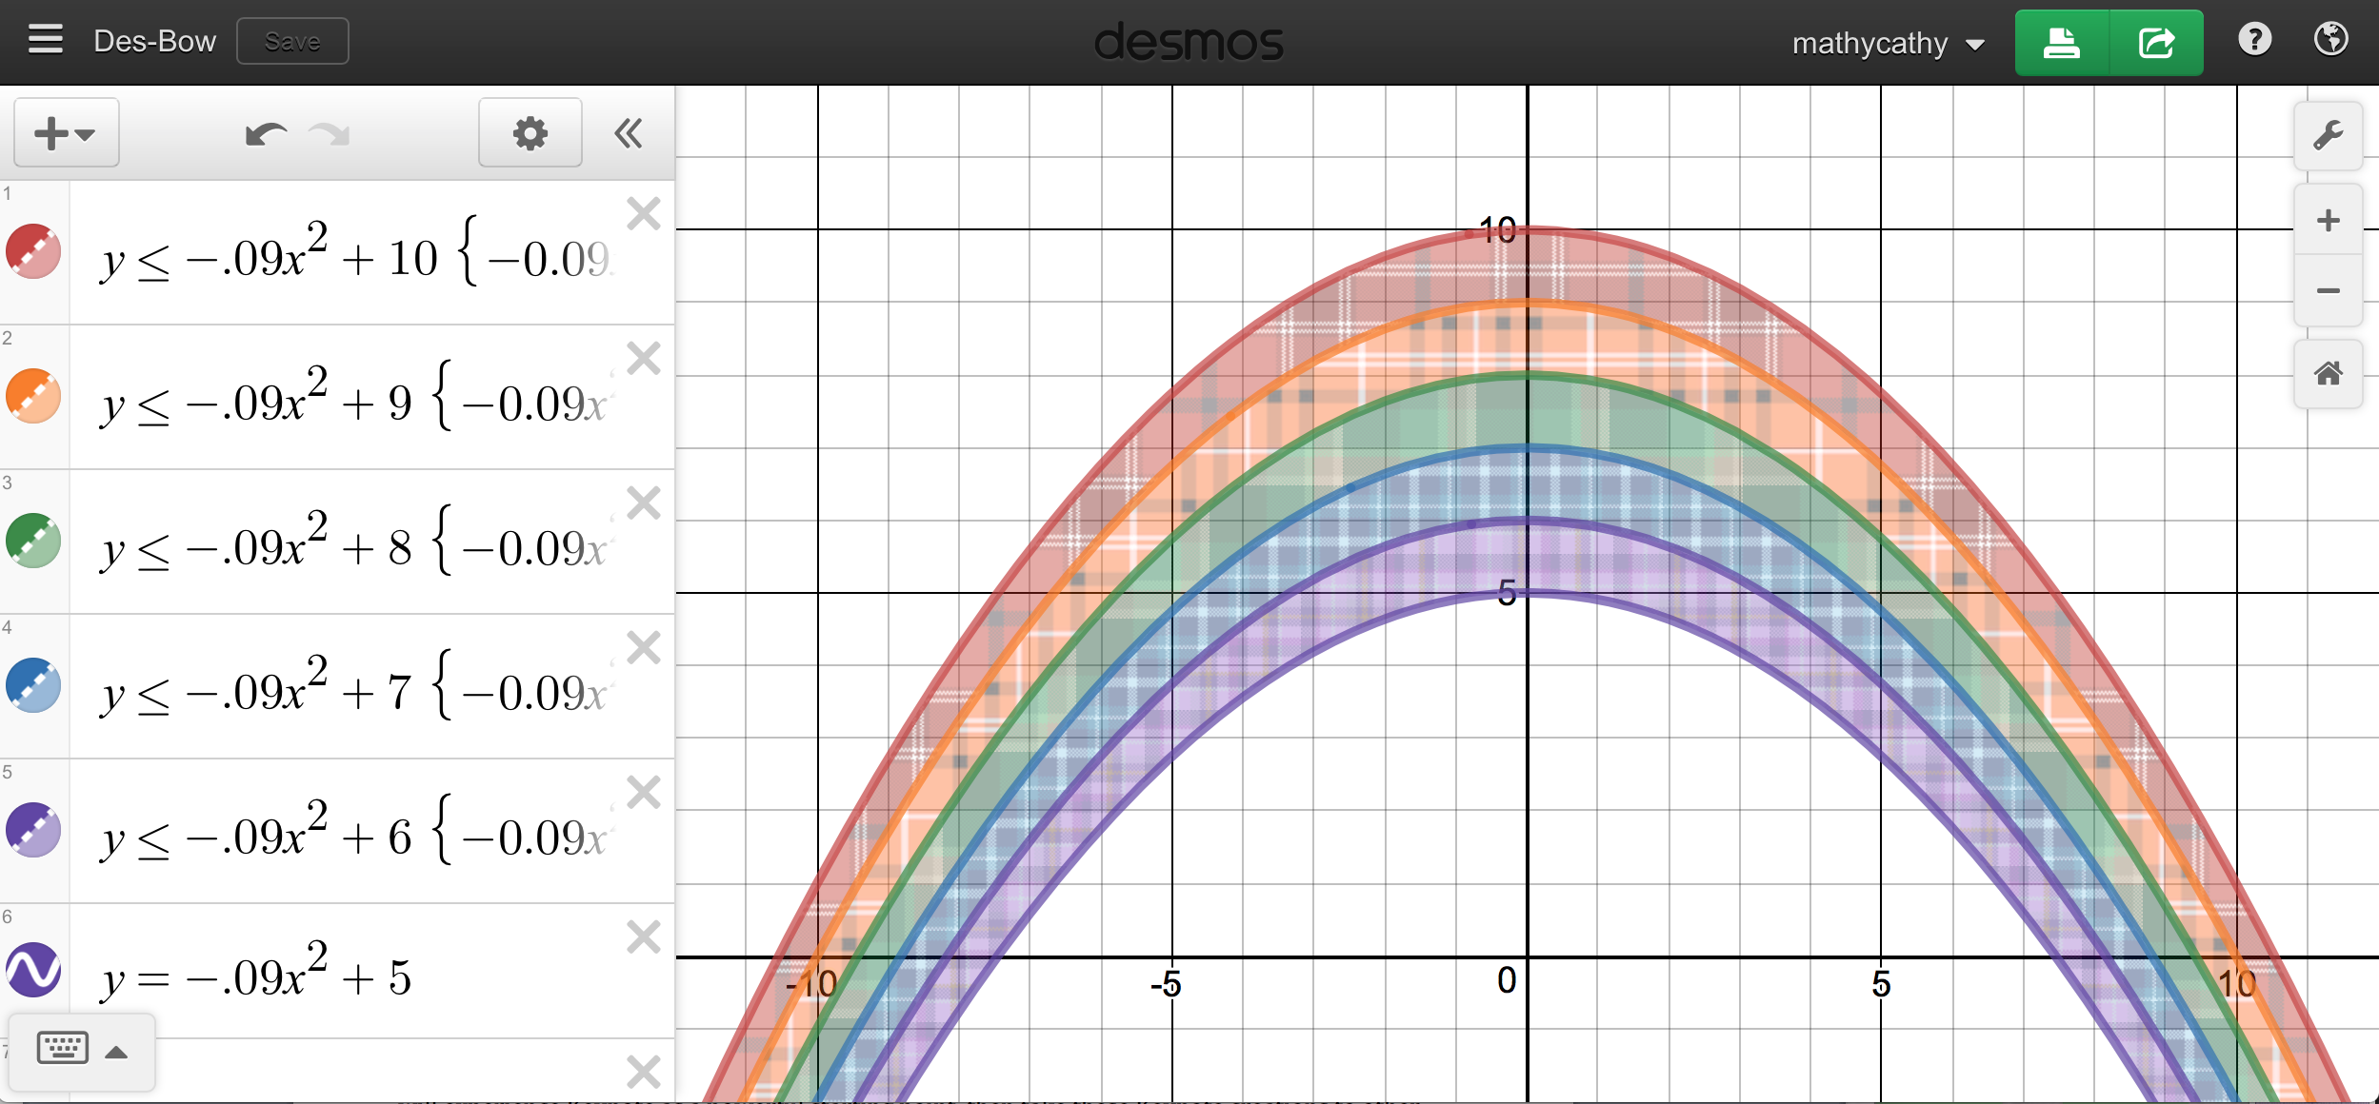The width and height of the screenshot is (2379, 1104).
Task: Hide the green y ≤ -.09x² + 8 inequality
Action: 33,541
